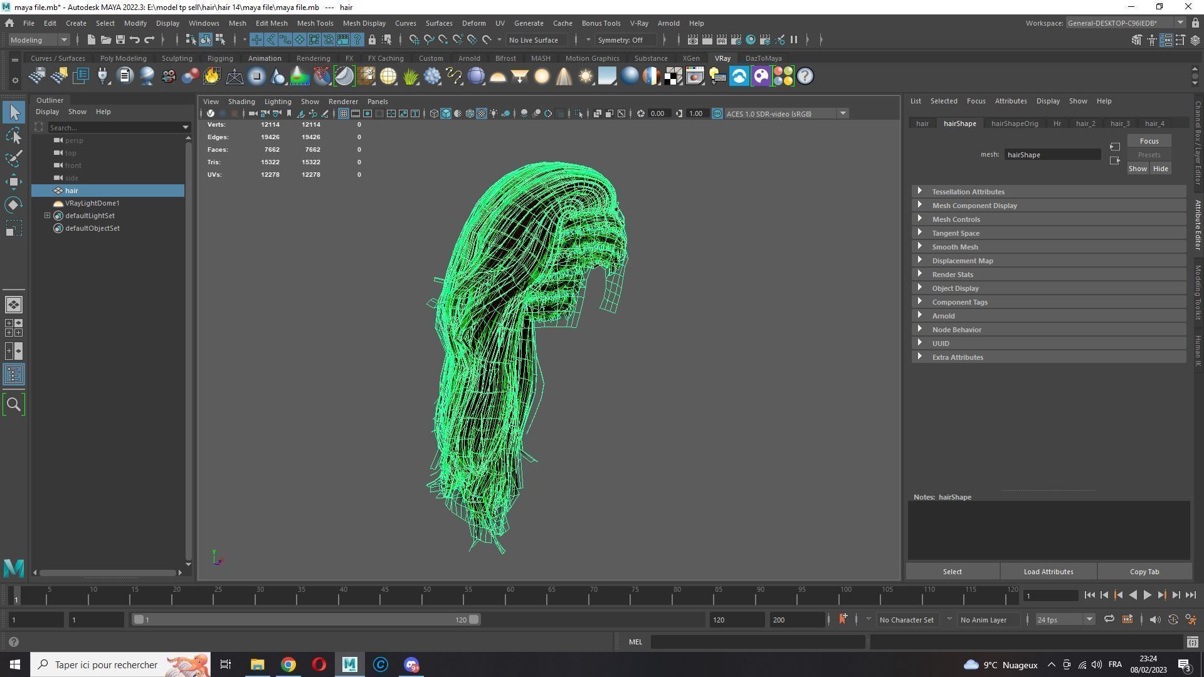
Task: Open the outliner search magnifier icon
Action: pos(14,404)
